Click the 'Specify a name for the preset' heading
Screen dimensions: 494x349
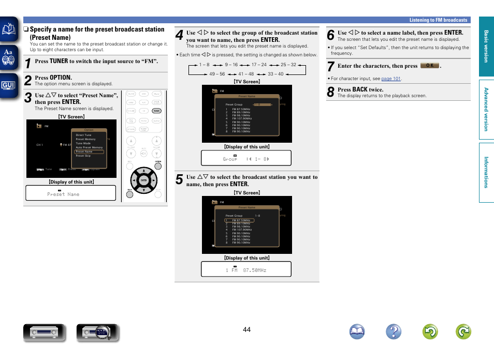[x=97, y=34]
